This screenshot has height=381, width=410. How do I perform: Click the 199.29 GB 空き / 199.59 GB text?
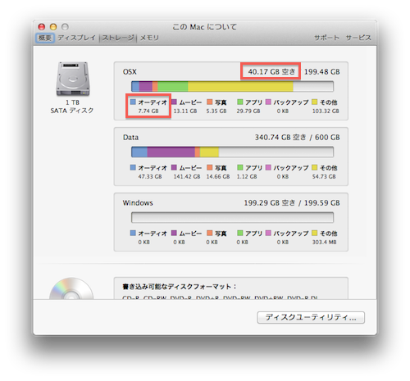point(292,203)
